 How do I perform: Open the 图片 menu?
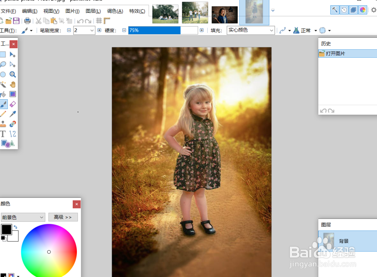[72, 11]
